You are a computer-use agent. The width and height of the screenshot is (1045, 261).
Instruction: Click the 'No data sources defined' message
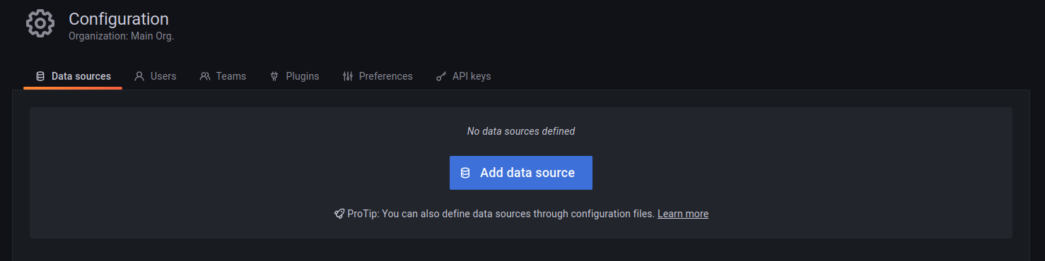(521, 131)
